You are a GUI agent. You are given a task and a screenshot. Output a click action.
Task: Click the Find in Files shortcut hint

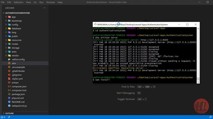[138, 87]
